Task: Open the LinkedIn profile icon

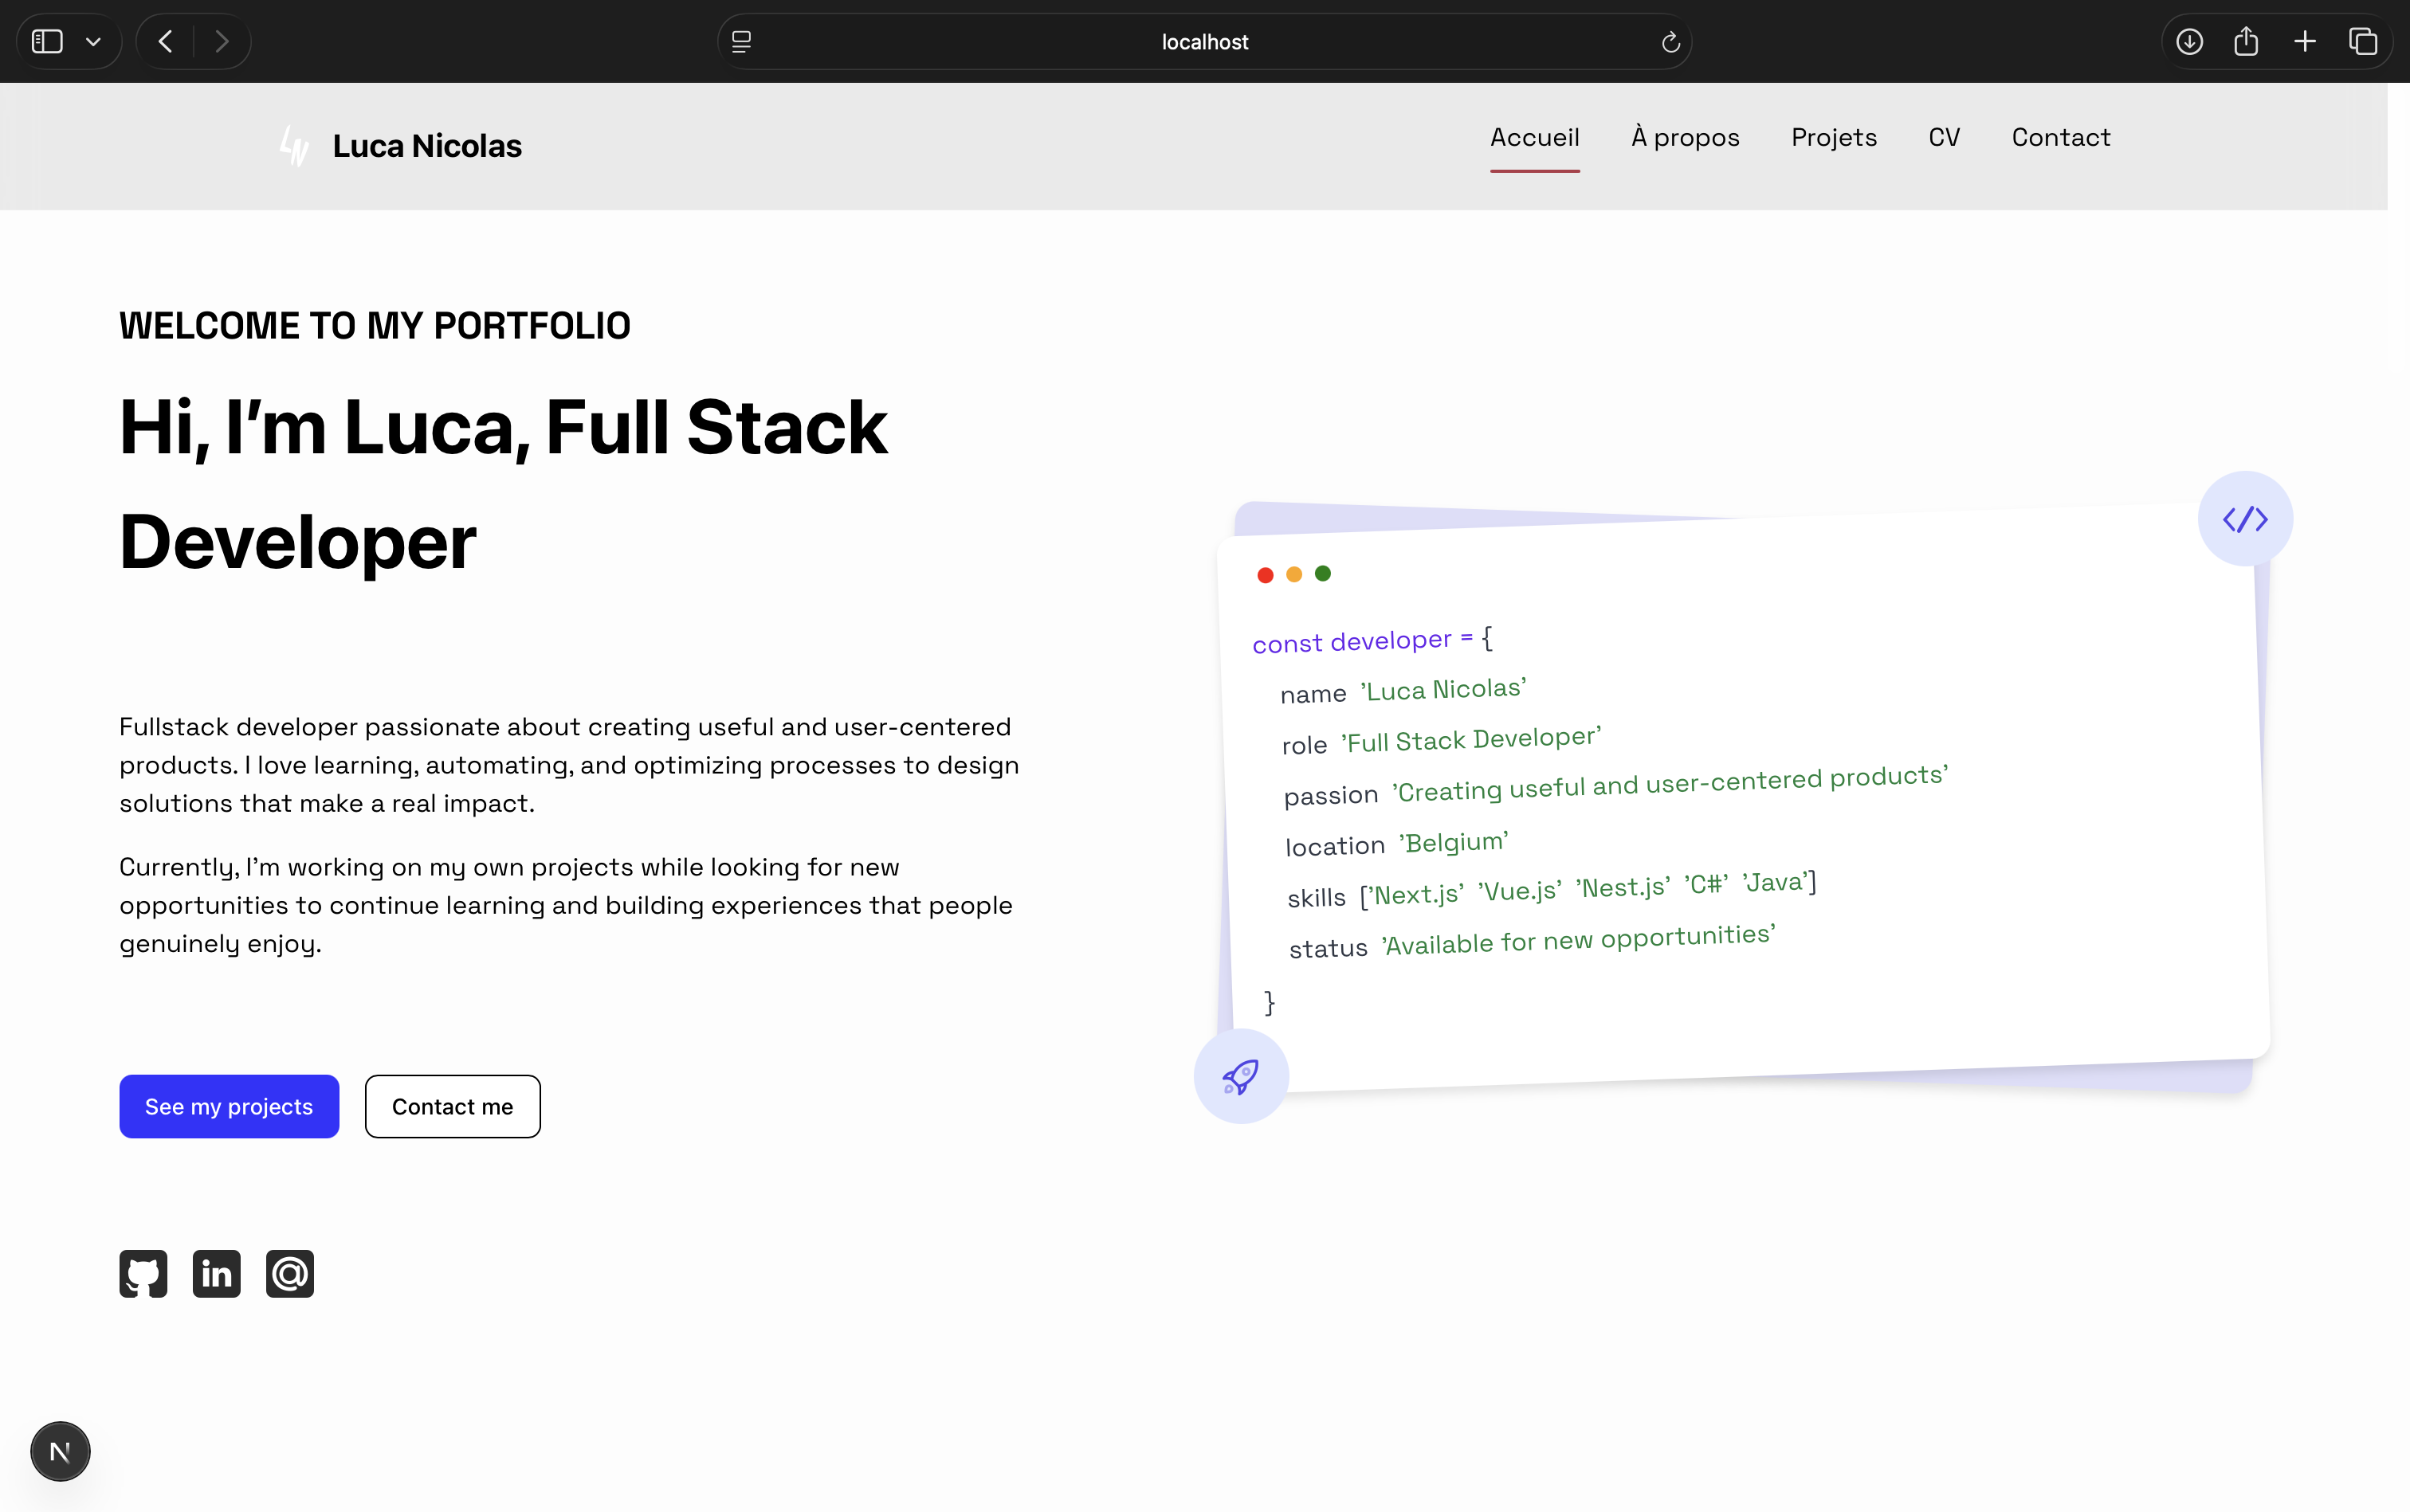Action: (216, 1273)
